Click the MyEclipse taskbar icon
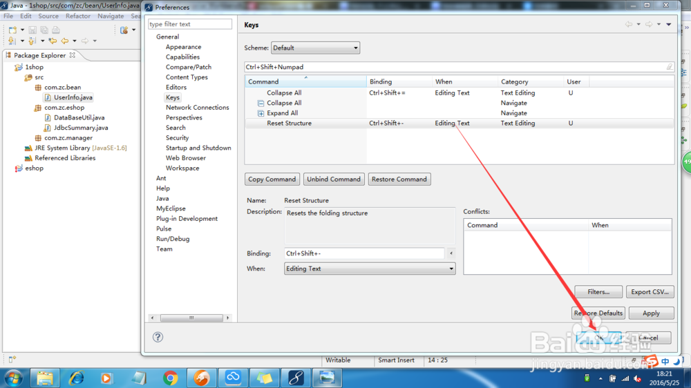 click(x=296, y=378)
